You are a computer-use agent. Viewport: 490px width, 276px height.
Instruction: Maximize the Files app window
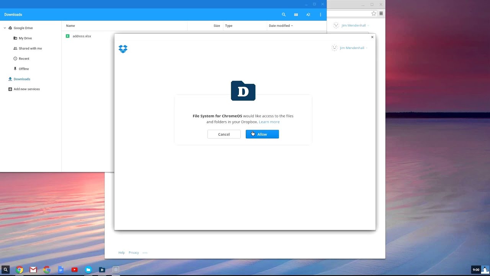click(x=314, y=4)
